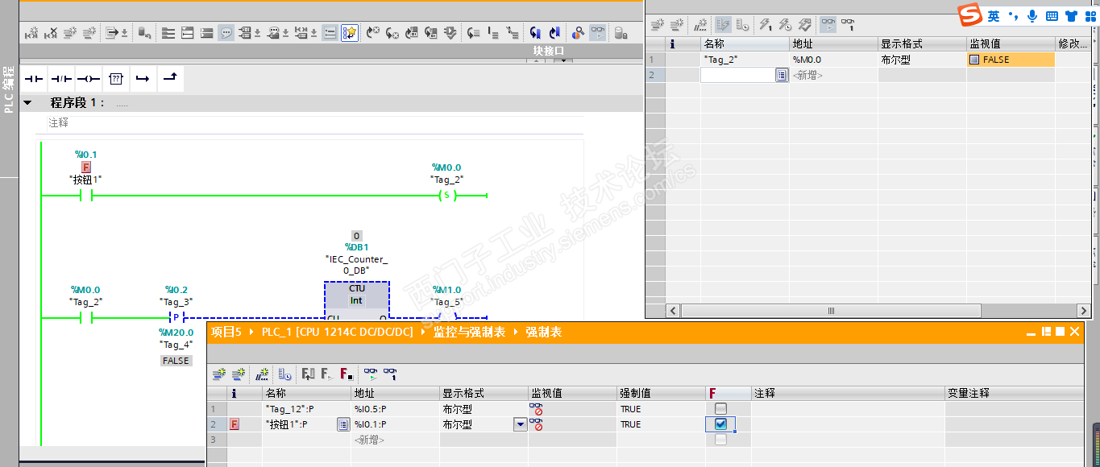
Task: Click the CTU counter block
Action: click(356, 301)
